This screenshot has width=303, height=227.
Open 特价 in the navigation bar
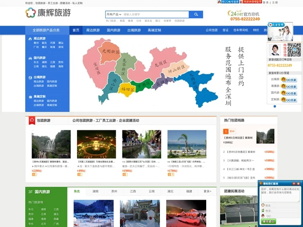click(x=256, y=30)
